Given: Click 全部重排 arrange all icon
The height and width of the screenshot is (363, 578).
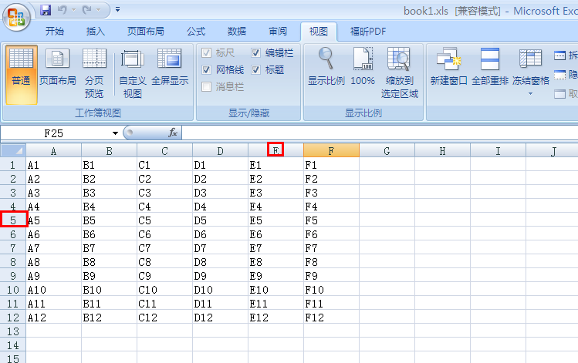Looking at the screenshot, I should coord(490,67).
